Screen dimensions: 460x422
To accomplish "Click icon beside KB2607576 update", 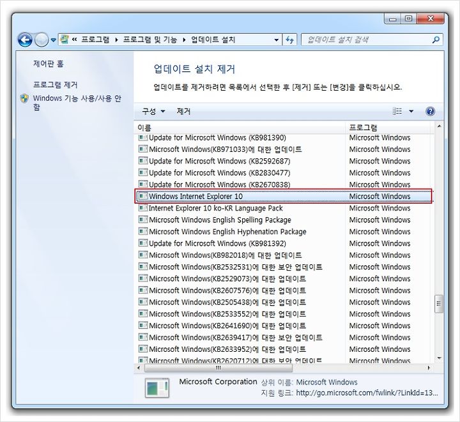I will [x=143, y=290].
